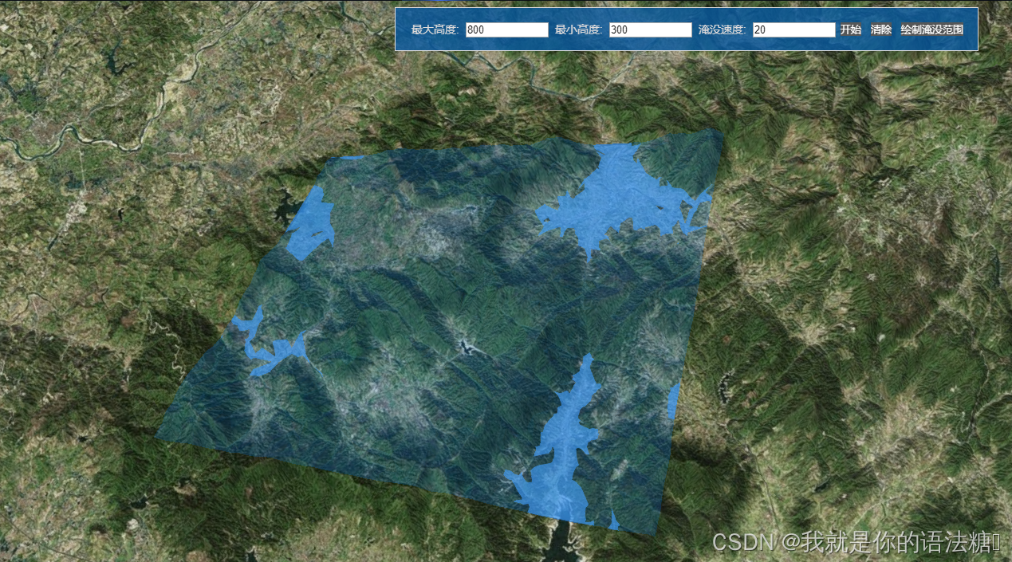Click the 最大高度 label text
Image resolution: width=1012 pixels, height=562 pixels.
click(435, 29)
